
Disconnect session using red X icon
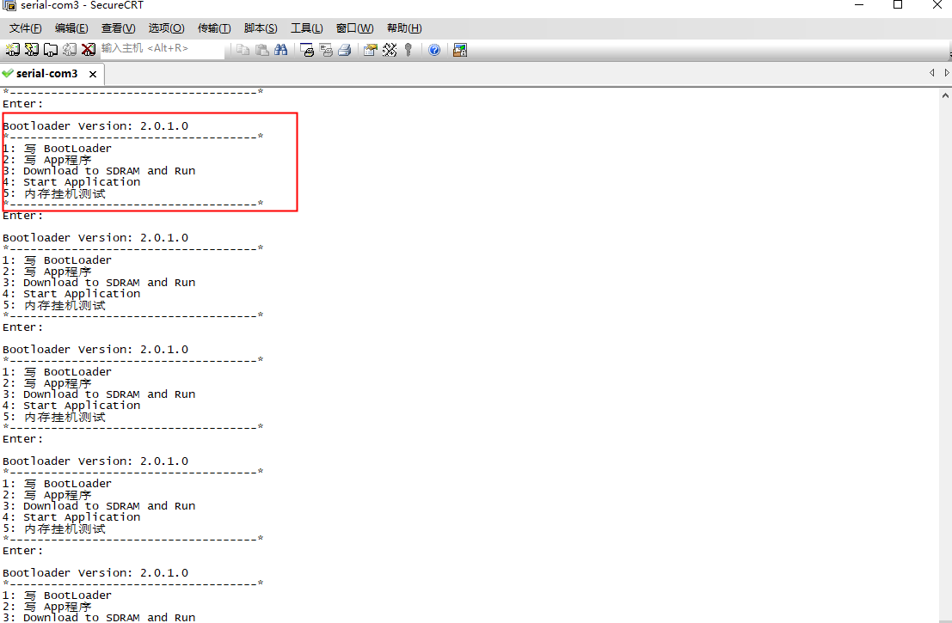(x=89, y=50)
